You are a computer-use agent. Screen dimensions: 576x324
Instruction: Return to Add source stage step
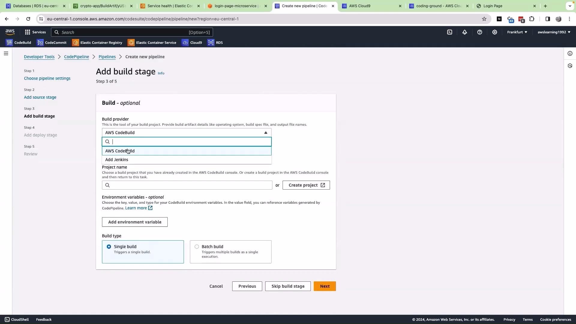(x=40, y=97)
